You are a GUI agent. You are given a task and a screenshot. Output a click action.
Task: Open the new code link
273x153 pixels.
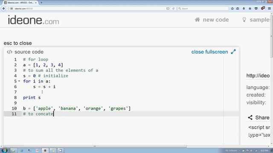pyautogui.click(x=216, y=20)
